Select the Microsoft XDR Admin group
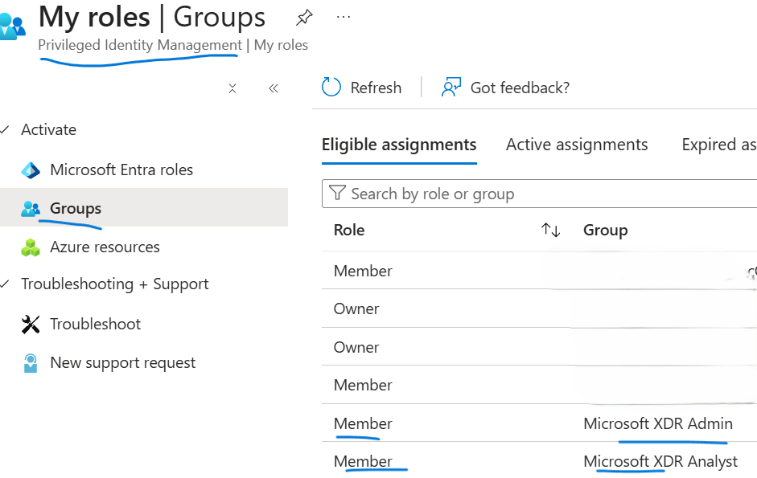The width and height of the screenshot is (757, 478). [658, 423]
